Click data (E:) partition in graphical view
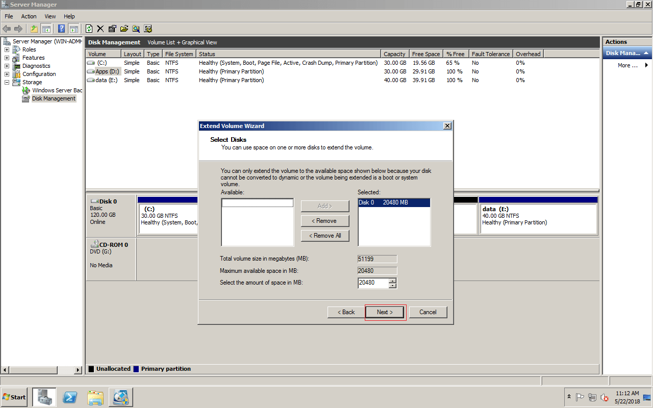Viewport: 653px width, 408px height. pyautogui.click(x=538, y=218)
